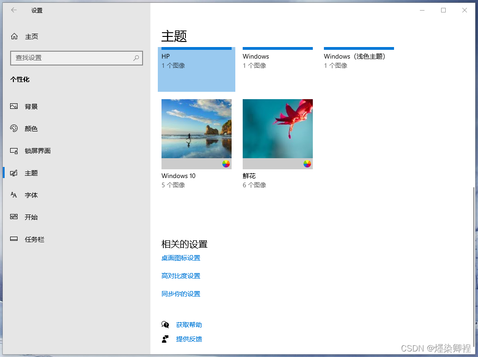Click '6 个图像' under 鲜花
The image size is (478, 357).
click(x=254, y=185)
